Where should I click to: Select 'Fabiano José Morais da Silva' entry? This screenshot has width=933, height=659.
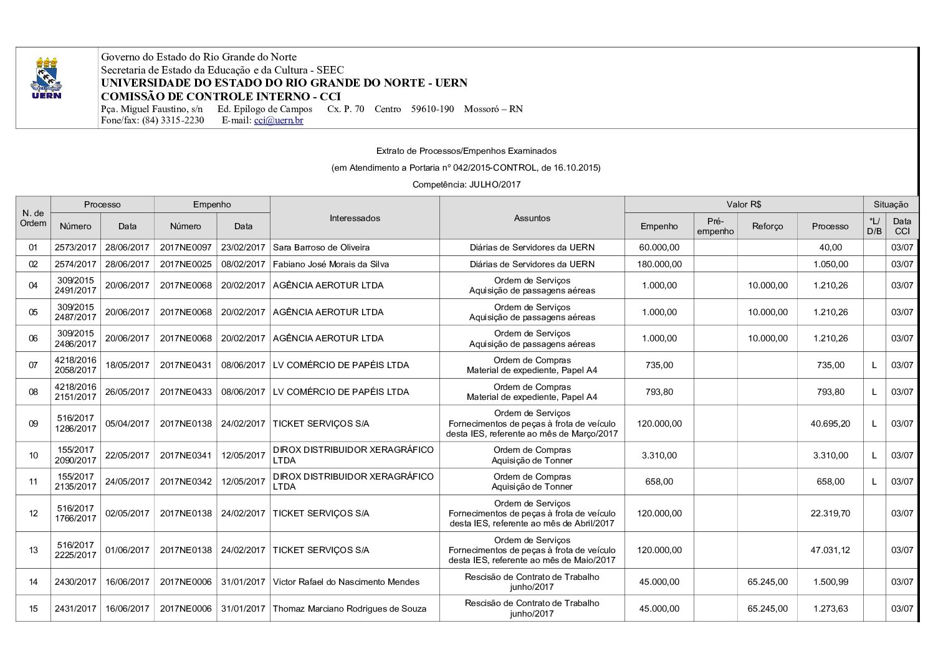[x=330, y=264]
